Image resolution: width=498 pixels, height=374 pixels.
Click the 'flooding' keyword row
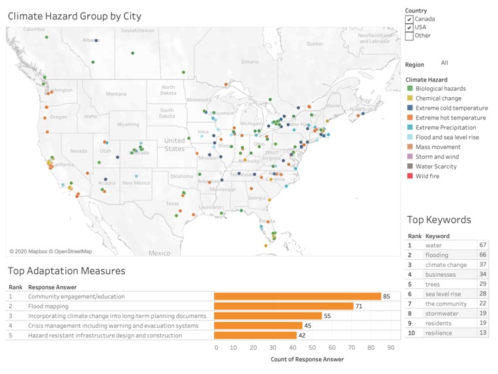[x=447, y=255]
